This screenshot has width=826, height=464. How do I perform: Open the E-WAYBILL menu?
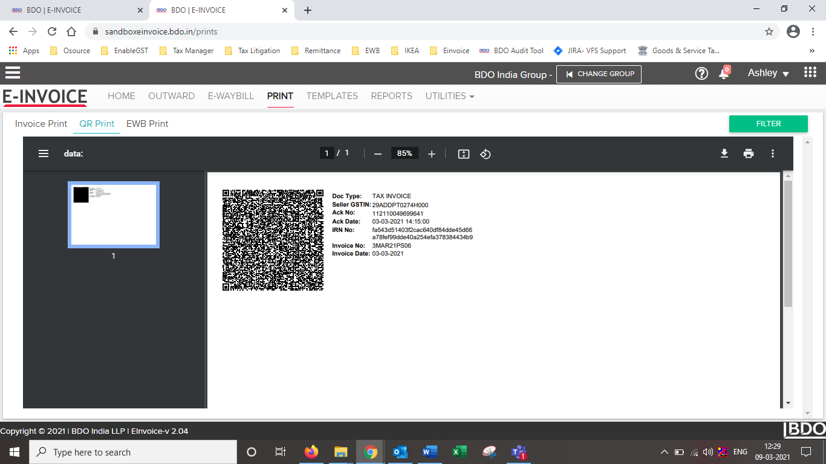coord(231,95)
